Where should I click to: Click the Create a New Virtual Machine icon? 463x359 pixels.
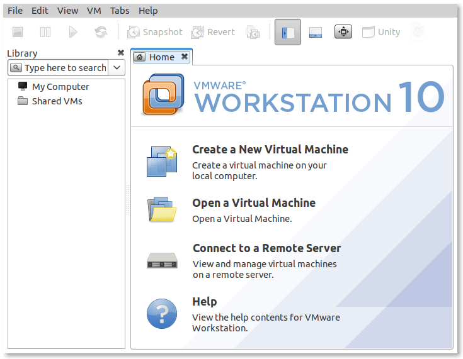(162, 161)
